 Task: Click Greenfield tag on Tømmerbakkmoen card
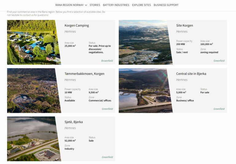coord(107,109)
